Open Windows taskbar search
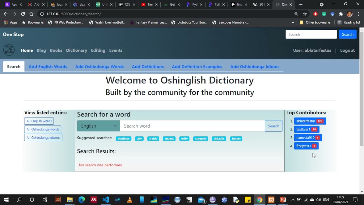This screenshot has height=205, width=364. point(19,200)
